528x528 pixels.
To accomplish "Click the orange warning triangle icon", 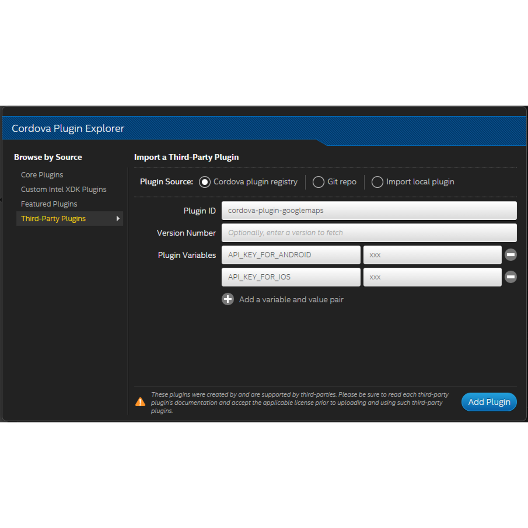I will coord(140,402).
